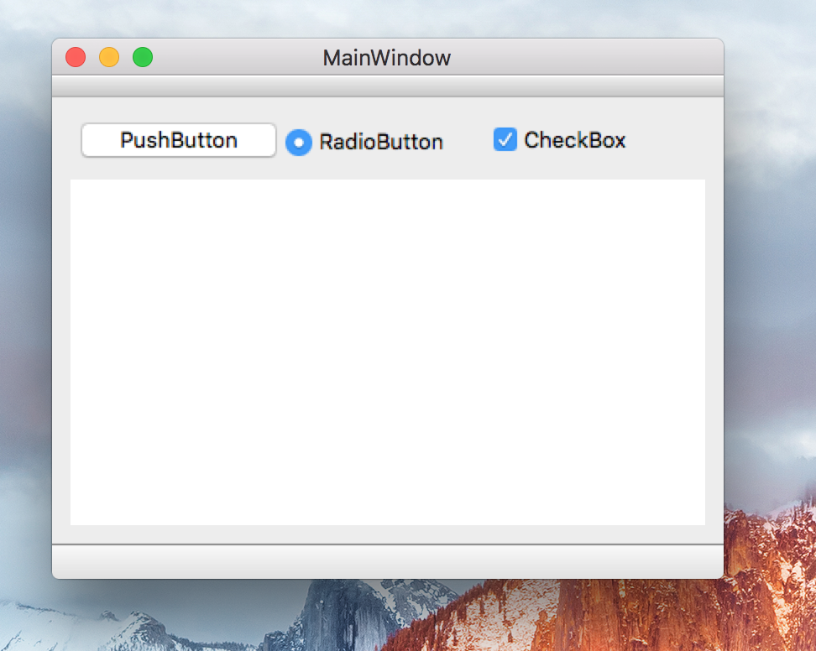Viewport: 816px width, 651px height.
Task: Click the MainWindow title text
Action: pos(387,58)
